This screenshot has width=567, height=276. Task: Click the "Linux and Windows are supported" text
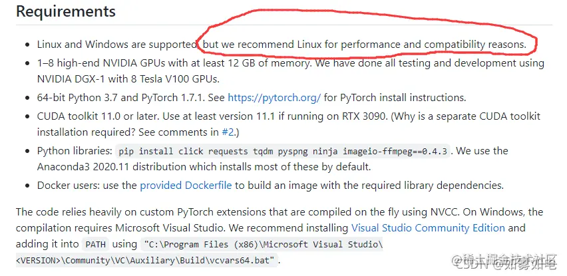(x=117, y=45)
